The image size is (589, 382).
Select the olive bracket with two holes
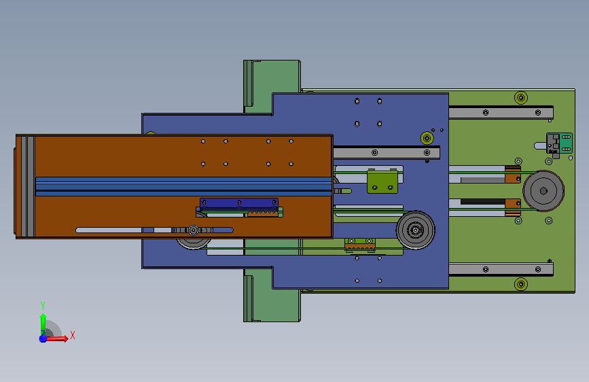point(382,181)
